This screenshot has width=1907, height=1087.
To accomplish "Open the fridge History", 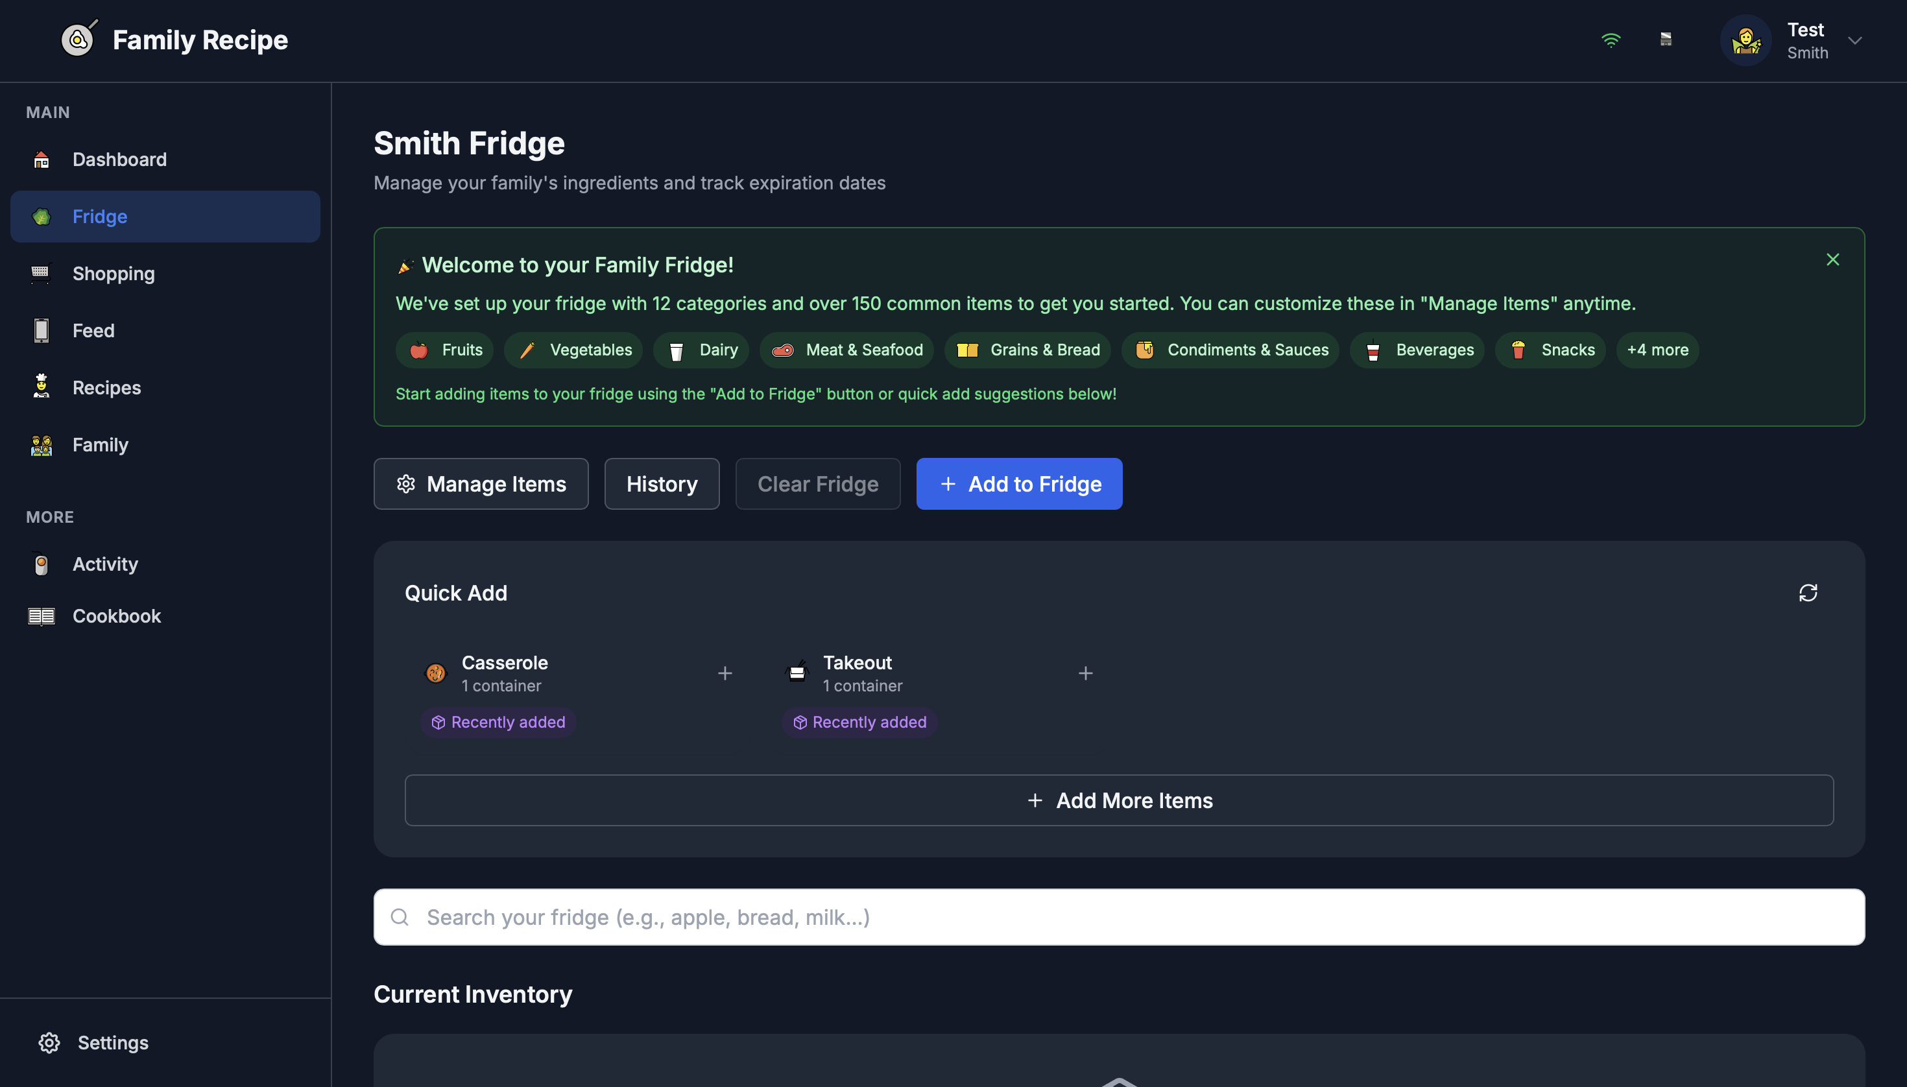I will 662,484.
